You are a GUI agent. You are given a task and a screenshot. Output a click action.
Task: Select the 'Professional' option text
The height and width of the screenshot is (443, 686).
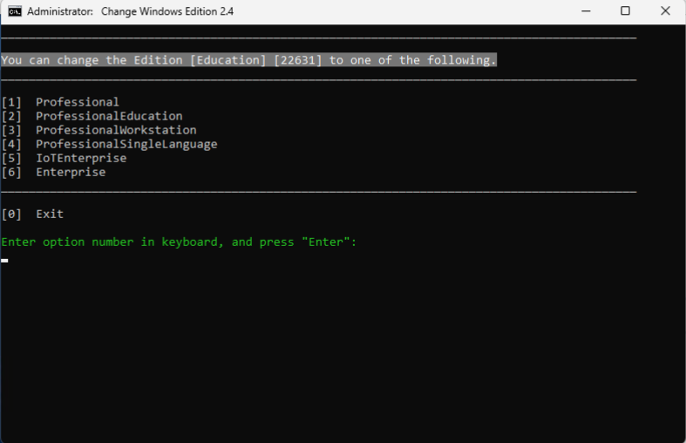click(77, 102)
